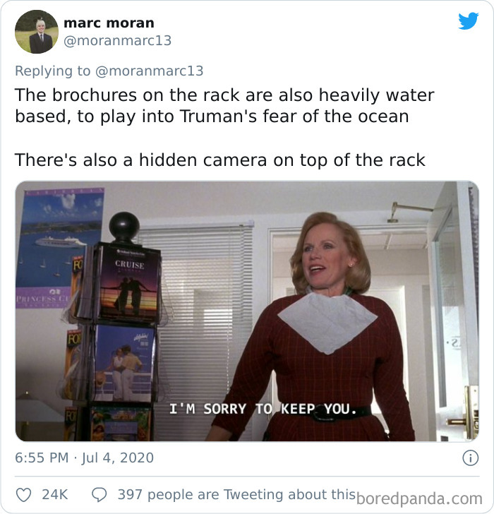Open '397 people are Tweeting about this'
494x514 pixels.
click(236, 495)
